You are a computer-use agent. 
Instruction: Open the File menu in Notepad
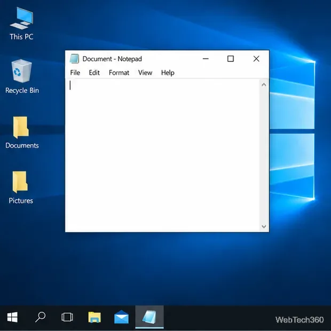(x=75, y=73)
